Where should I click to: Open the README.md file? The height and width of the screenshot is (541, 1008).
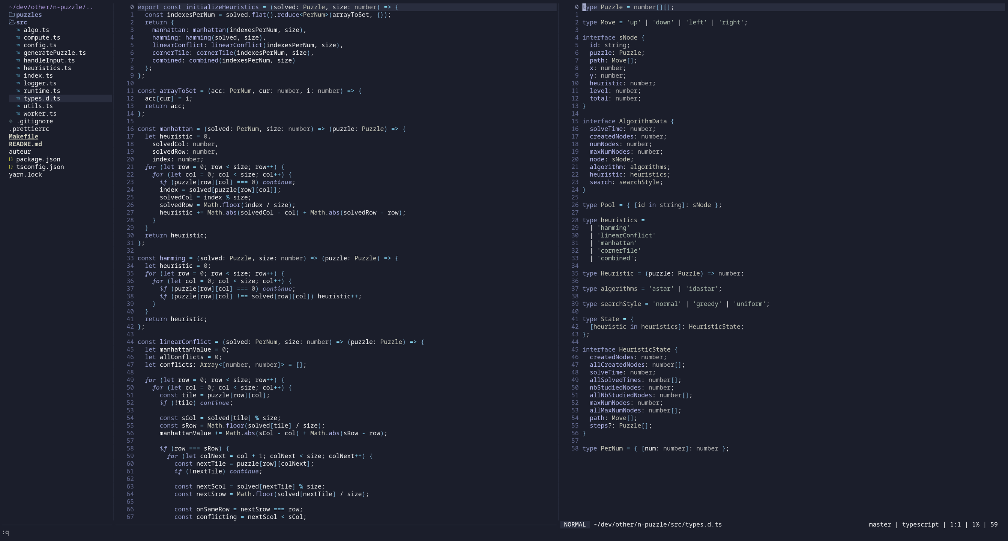[x=26, y=144]
